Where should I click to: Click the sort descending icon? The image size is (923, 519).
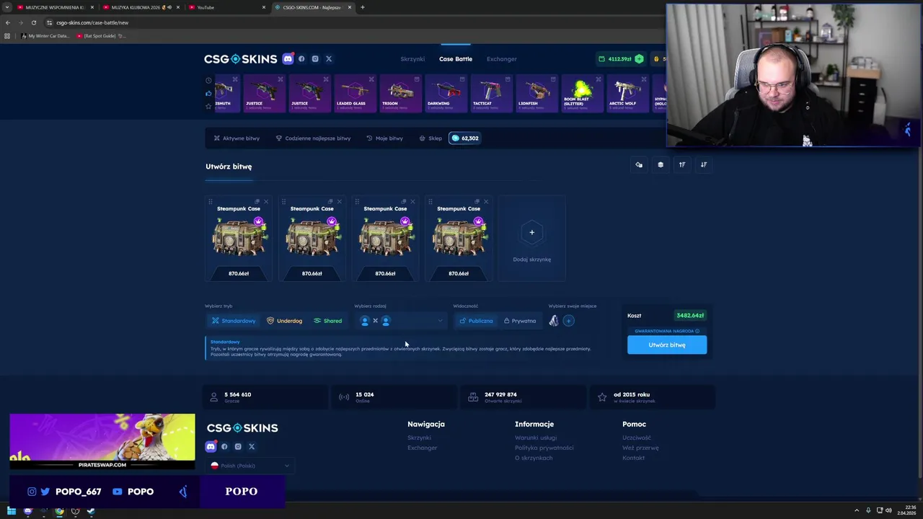click(x=704, y=165)
